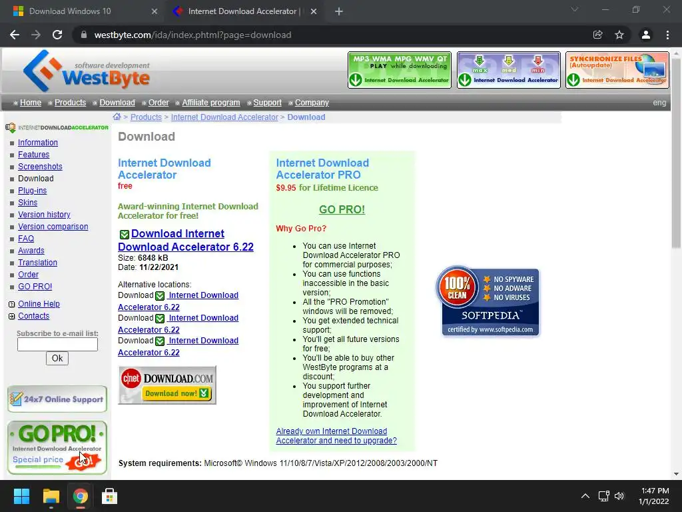Open the Order menu item in nav bar
The height and width of the screenshot is (512, 682).
(x=159, y=103)
